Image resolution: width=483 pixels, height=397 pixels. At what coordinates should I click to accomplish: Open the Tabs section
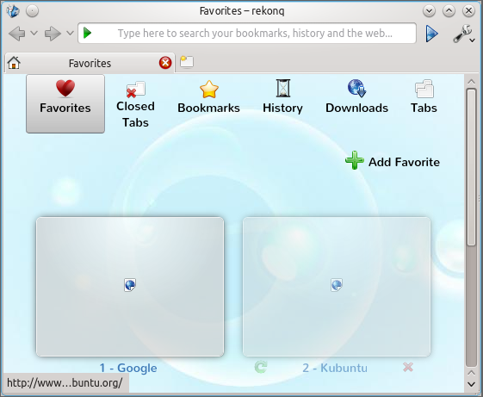(424, 97)
